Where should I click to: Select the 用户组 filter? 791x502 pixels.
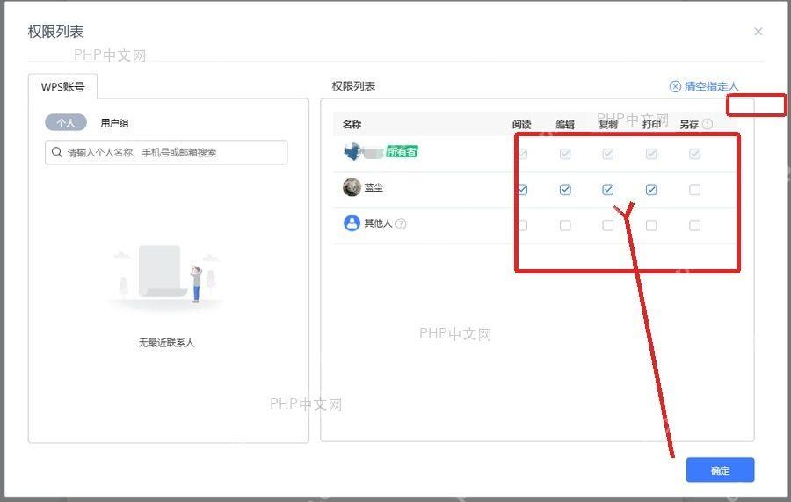coord(114,122)
